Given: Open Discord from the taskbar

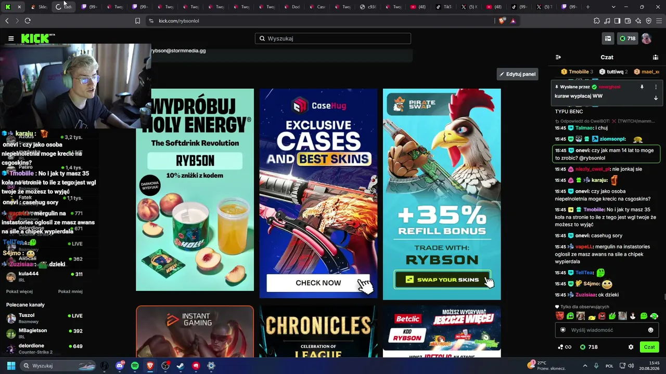Looking at the screenshot, I should [x=120, y=366].
